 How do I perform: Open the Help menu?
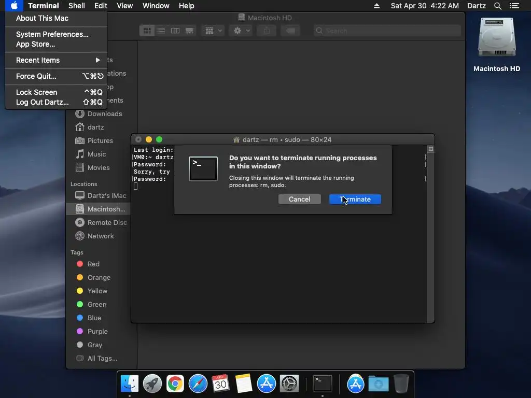186,6
